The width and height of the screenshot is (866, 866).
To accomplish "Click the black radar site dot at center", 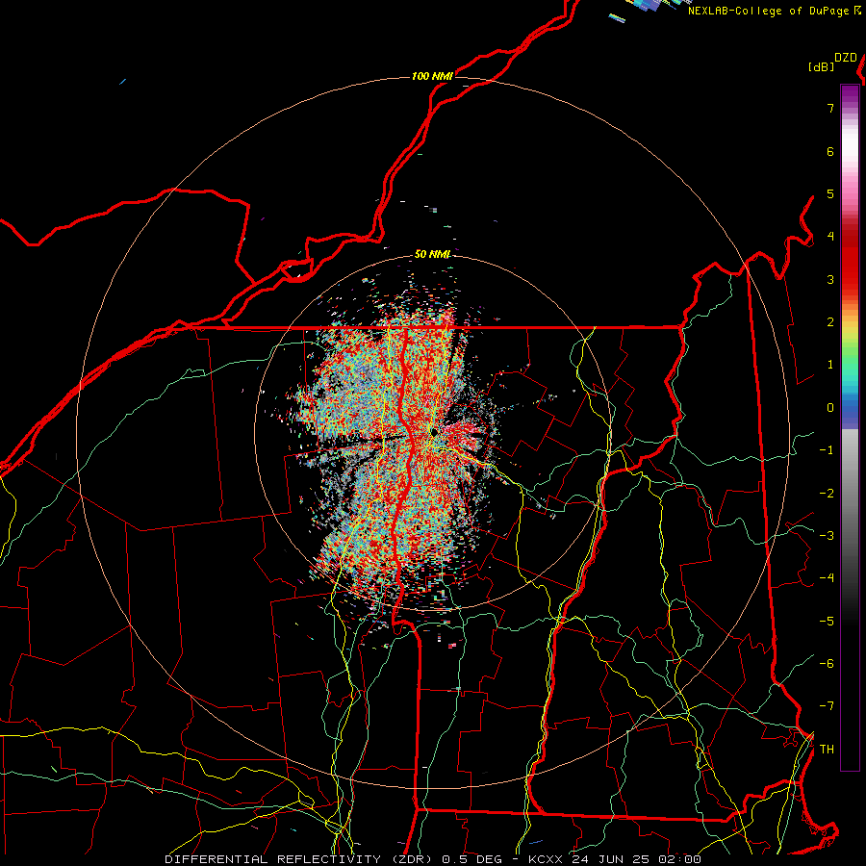I will pyautogui.click(x=434, y=432).
